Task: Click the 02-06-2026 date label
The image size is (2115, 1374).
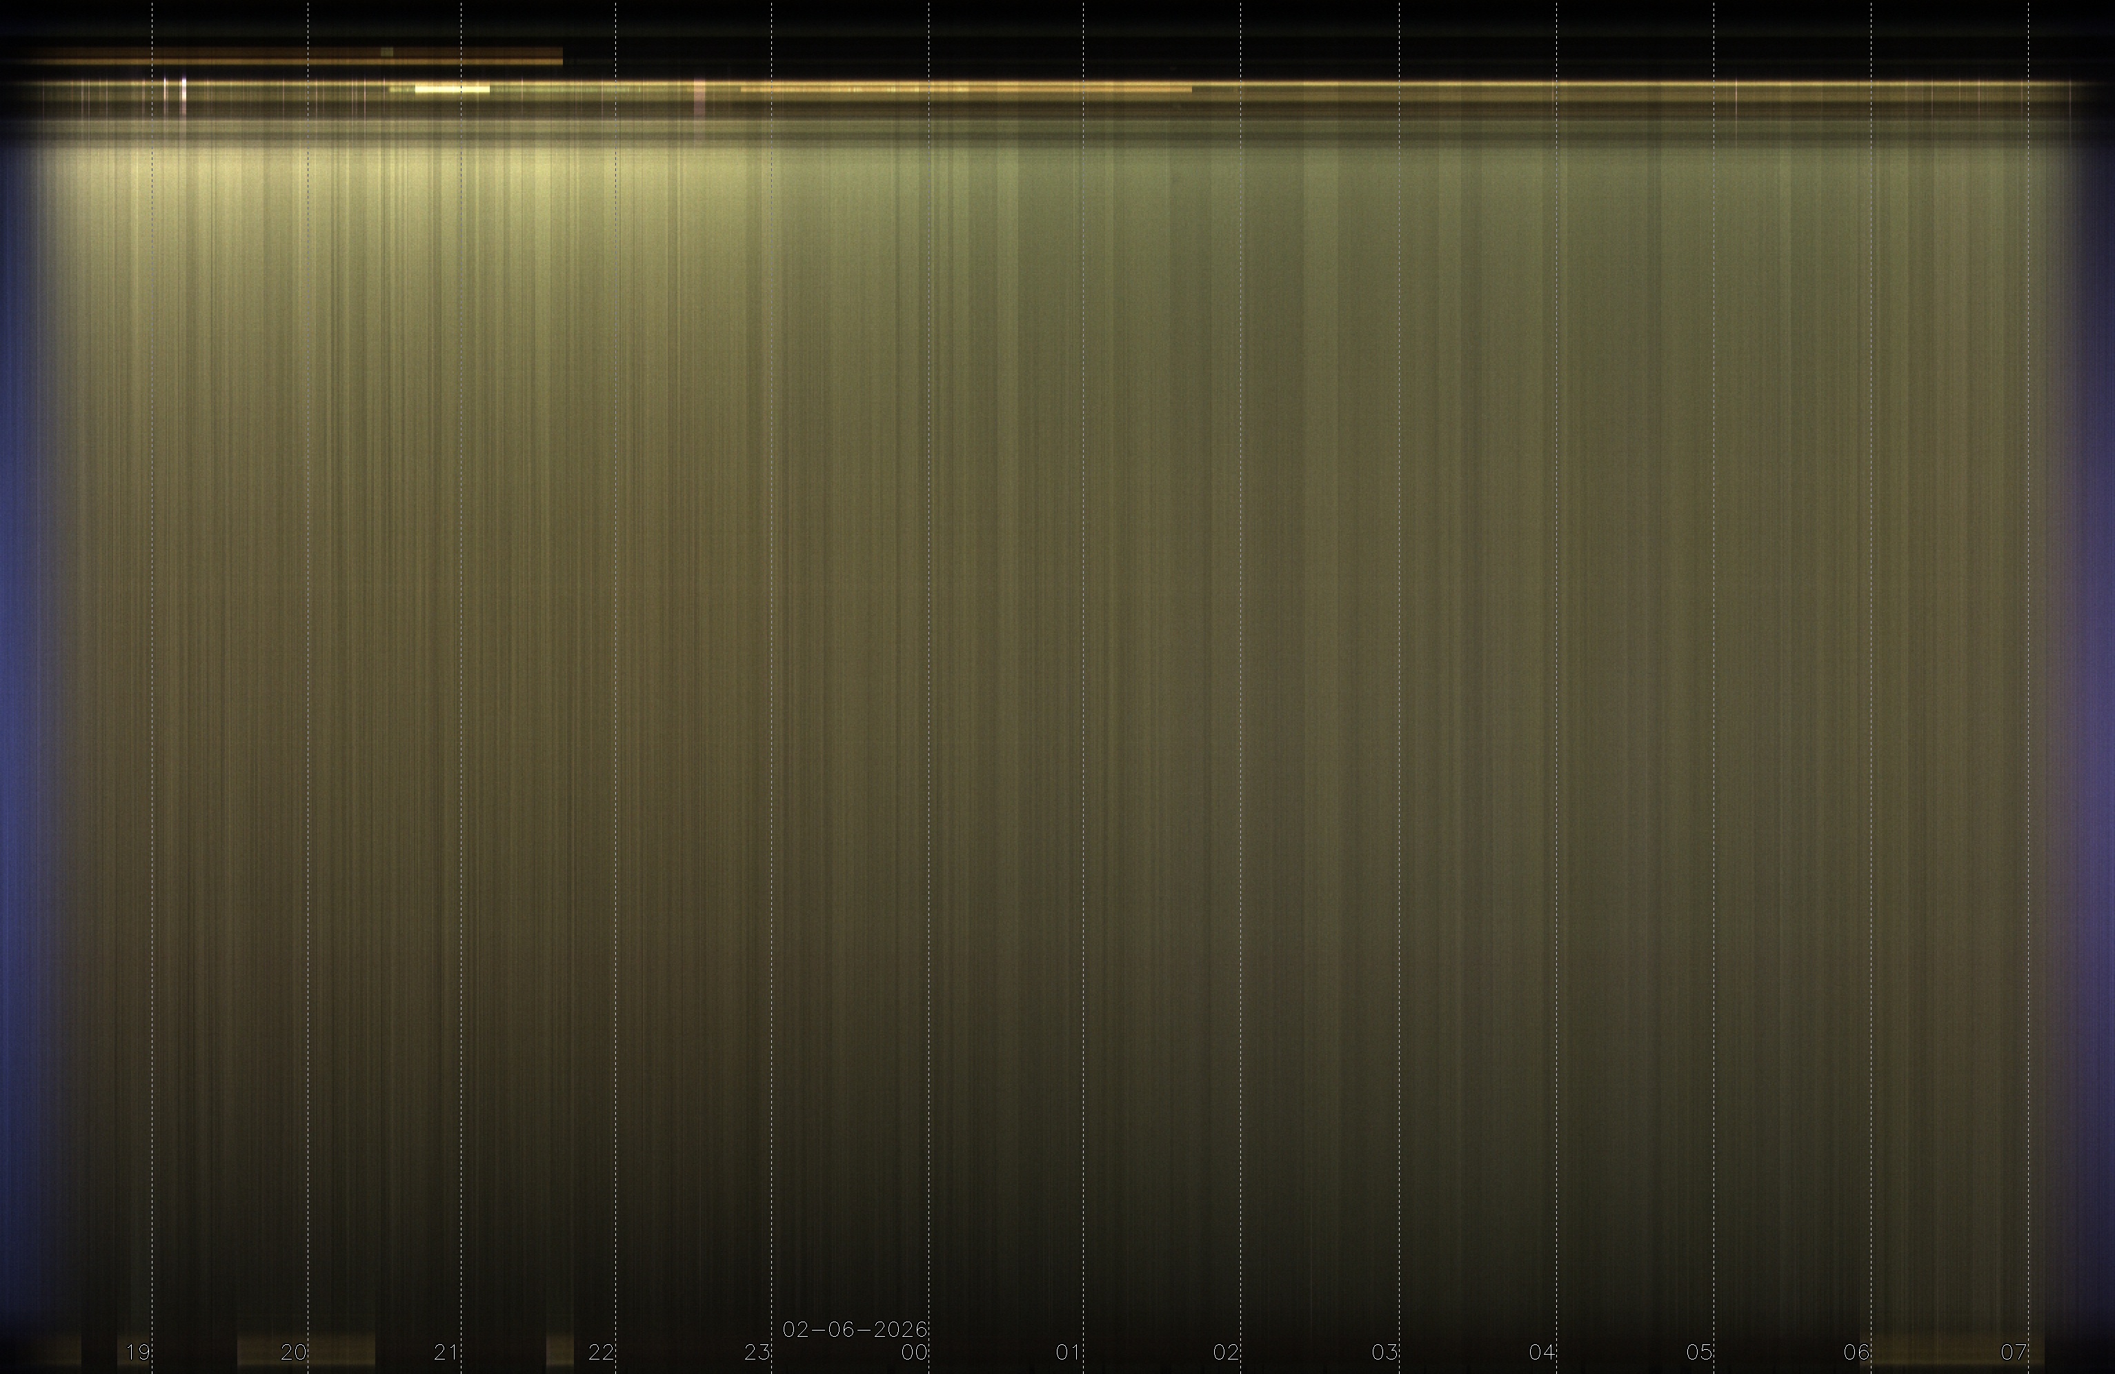Action: pos(855,1330)
